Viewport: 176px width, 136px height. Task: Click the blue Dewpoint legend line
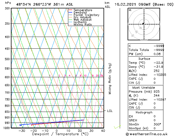pyautogui.click(x=70, y=12)
